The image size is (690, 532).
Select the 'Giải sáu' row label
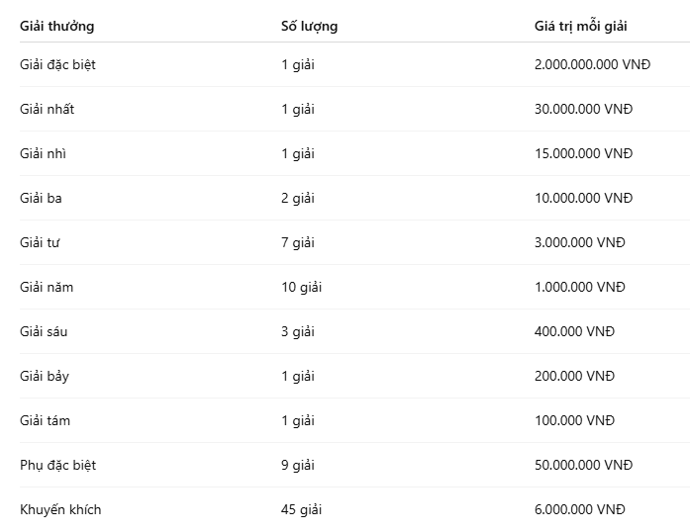coord(44,331)
